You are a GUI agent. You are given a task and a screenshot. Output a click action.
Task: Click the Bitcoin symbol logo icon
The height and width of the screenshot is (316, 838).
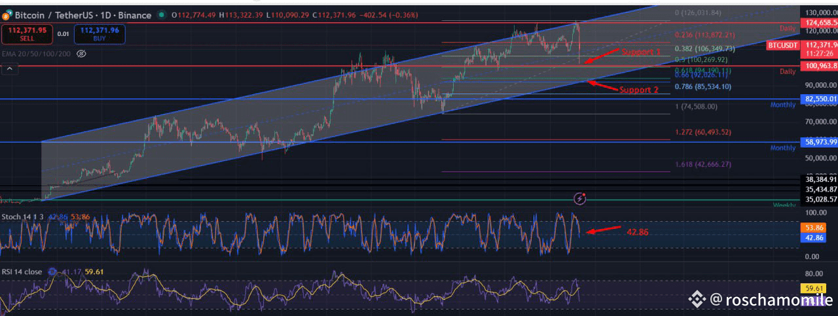coord(7,15)
